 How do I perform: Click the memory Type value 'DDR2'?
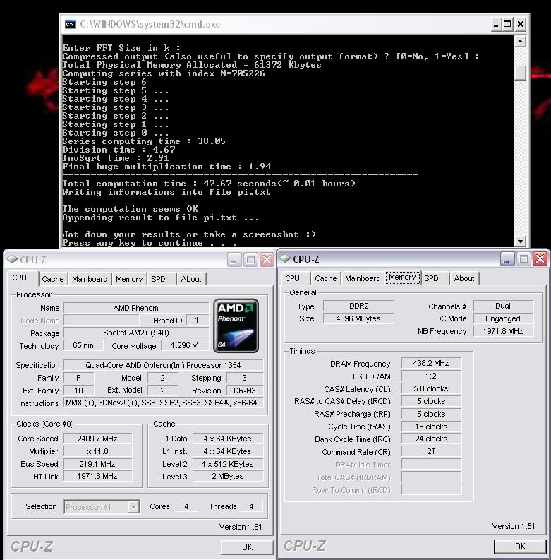click(358, 306)
